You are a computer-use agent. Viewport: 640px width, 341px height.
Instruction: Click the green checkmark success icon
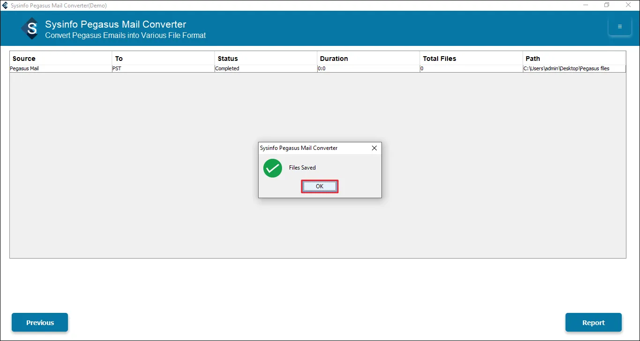coord(273,168)
